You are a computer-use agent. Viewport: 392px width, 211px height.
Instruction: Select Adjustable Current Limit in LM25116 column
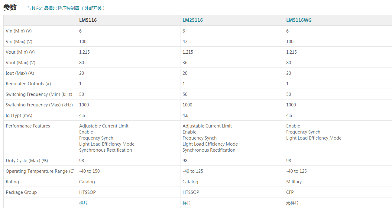pyautogui.click(x=207, y=126)
